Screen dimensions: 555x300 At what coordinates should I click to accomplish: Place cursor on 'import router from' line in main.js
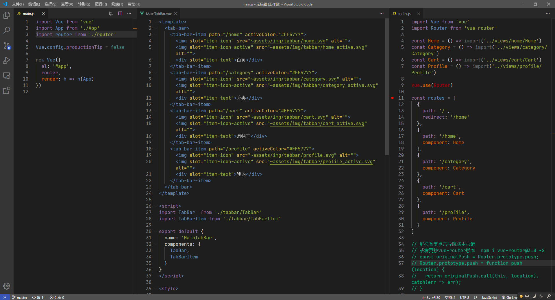pos(76,34)
